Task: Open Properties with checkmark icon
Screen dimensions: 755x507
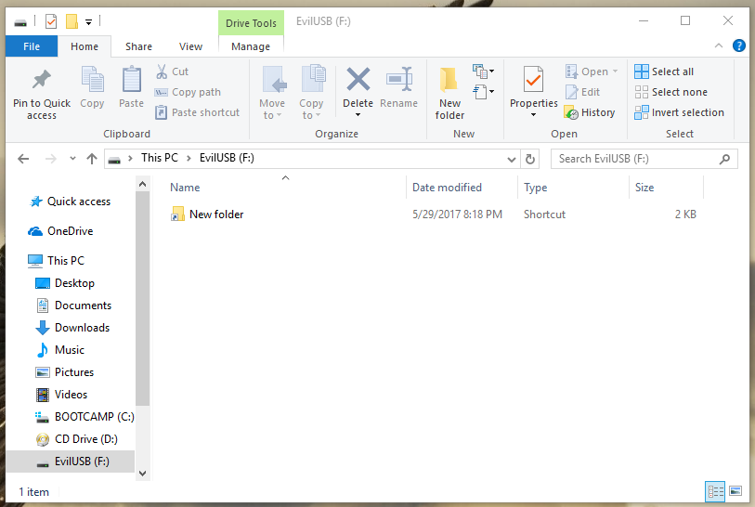Action: tap(533, 80)
